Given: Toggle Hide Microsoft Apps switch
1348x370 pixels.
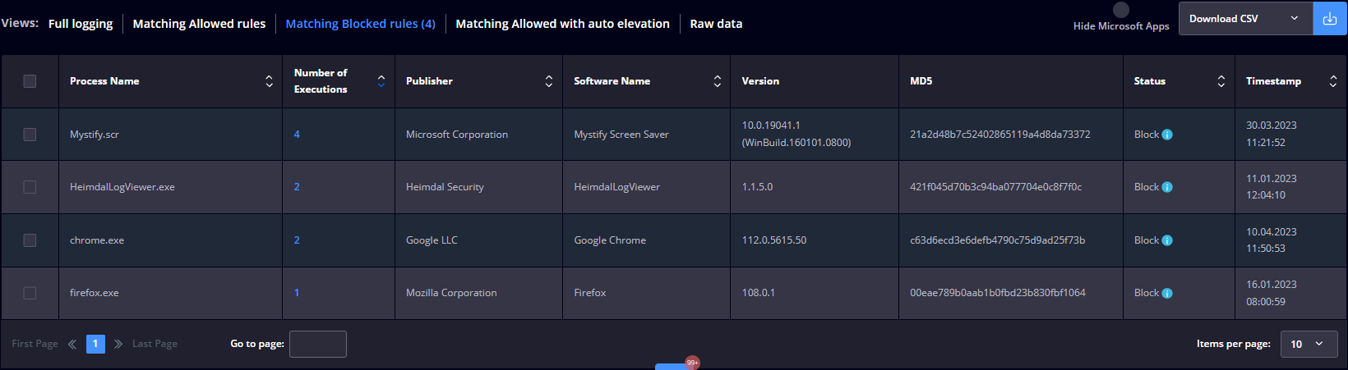Looking at the screenshot, I should [x=1121, y=10].
